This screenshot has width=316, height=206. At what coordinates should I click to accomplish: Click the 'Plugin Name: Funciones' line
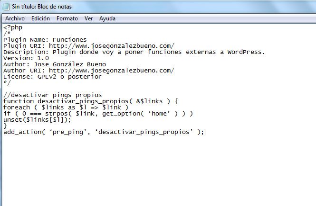(45, 40)
